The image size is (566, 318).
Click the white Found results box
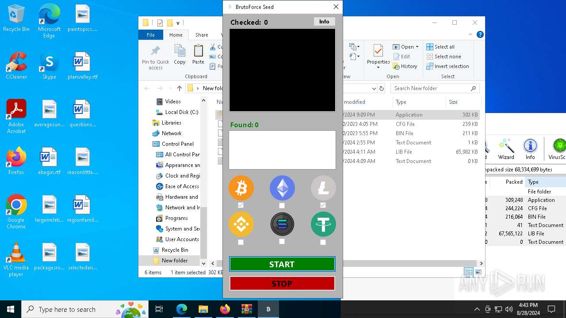(282, 150)
